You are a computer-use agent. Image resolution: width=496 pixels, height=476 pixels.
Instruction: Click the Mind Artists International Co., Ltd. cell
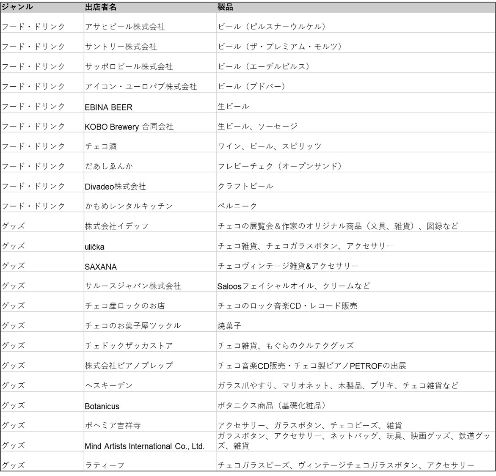(x=145, y=446)
